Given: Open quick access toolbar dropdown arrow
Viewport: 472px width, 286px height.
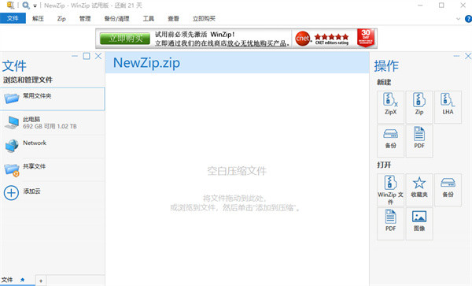Looking at the screenshot, I should (35, 6).
